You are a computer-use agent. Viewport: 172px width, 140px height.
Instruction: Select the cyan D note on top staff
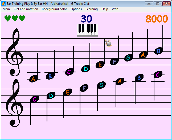[x=86, y=69]
